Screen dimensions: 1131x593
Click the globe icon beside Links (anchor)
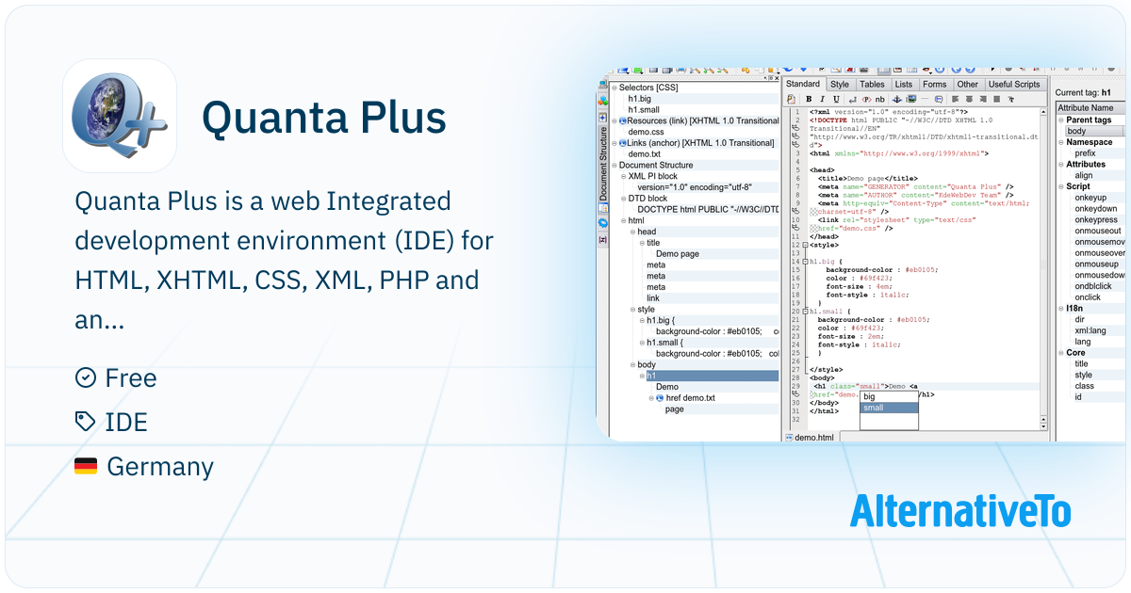pos(623,142)
